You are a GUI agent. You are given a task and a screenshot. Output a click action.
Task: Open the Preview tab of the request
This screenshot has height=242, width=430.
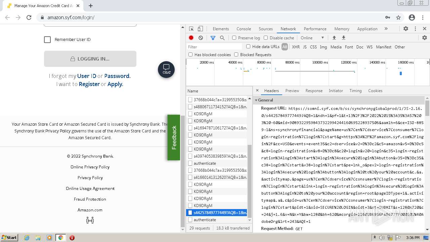(292, 91)
